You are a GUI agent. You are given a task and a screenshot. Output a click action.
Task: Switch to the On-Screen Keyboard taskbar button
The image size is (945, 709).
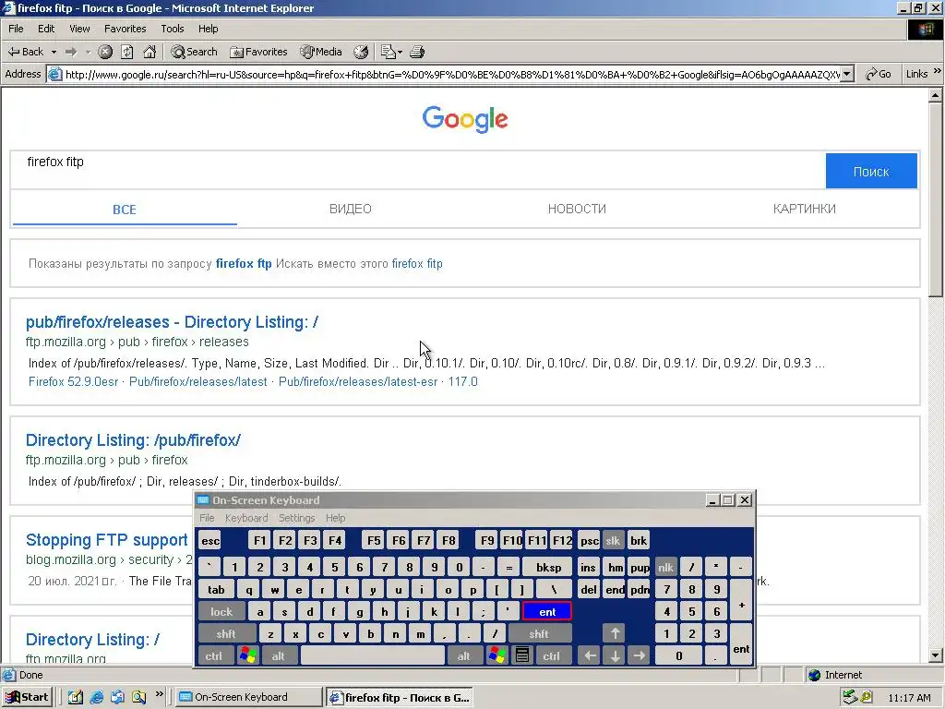point(249,697)
